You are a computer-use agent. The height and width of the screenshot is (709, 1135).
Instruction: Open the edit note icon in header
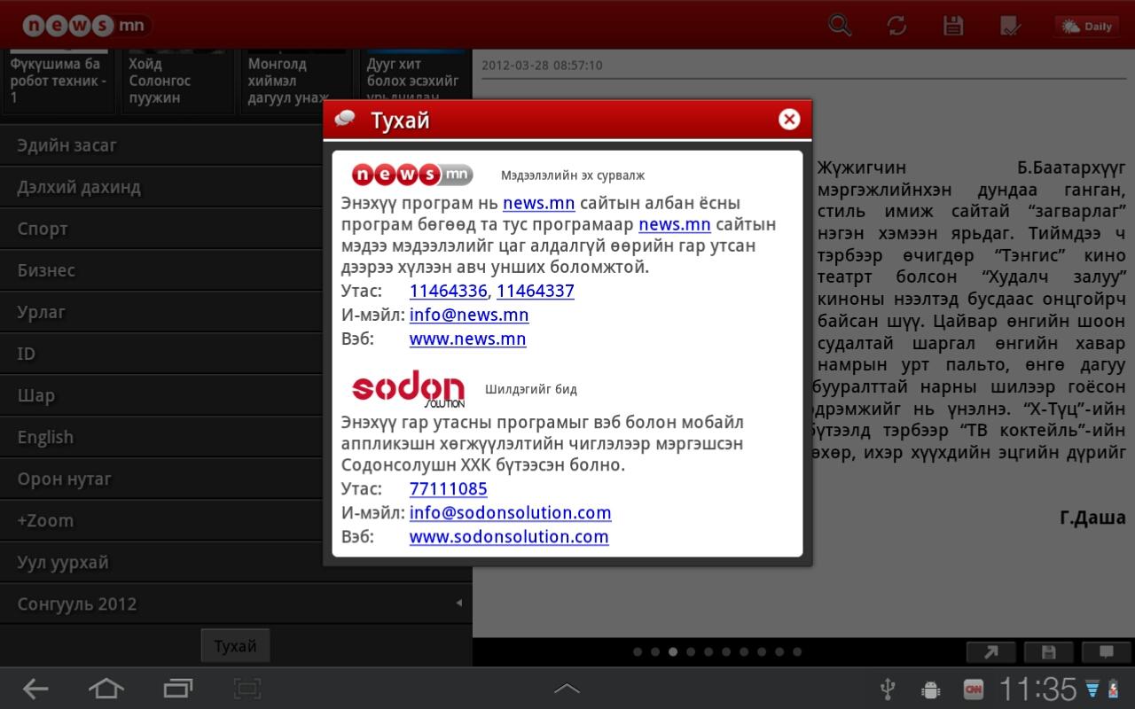pyautogui.click(x=1009, y=25)
